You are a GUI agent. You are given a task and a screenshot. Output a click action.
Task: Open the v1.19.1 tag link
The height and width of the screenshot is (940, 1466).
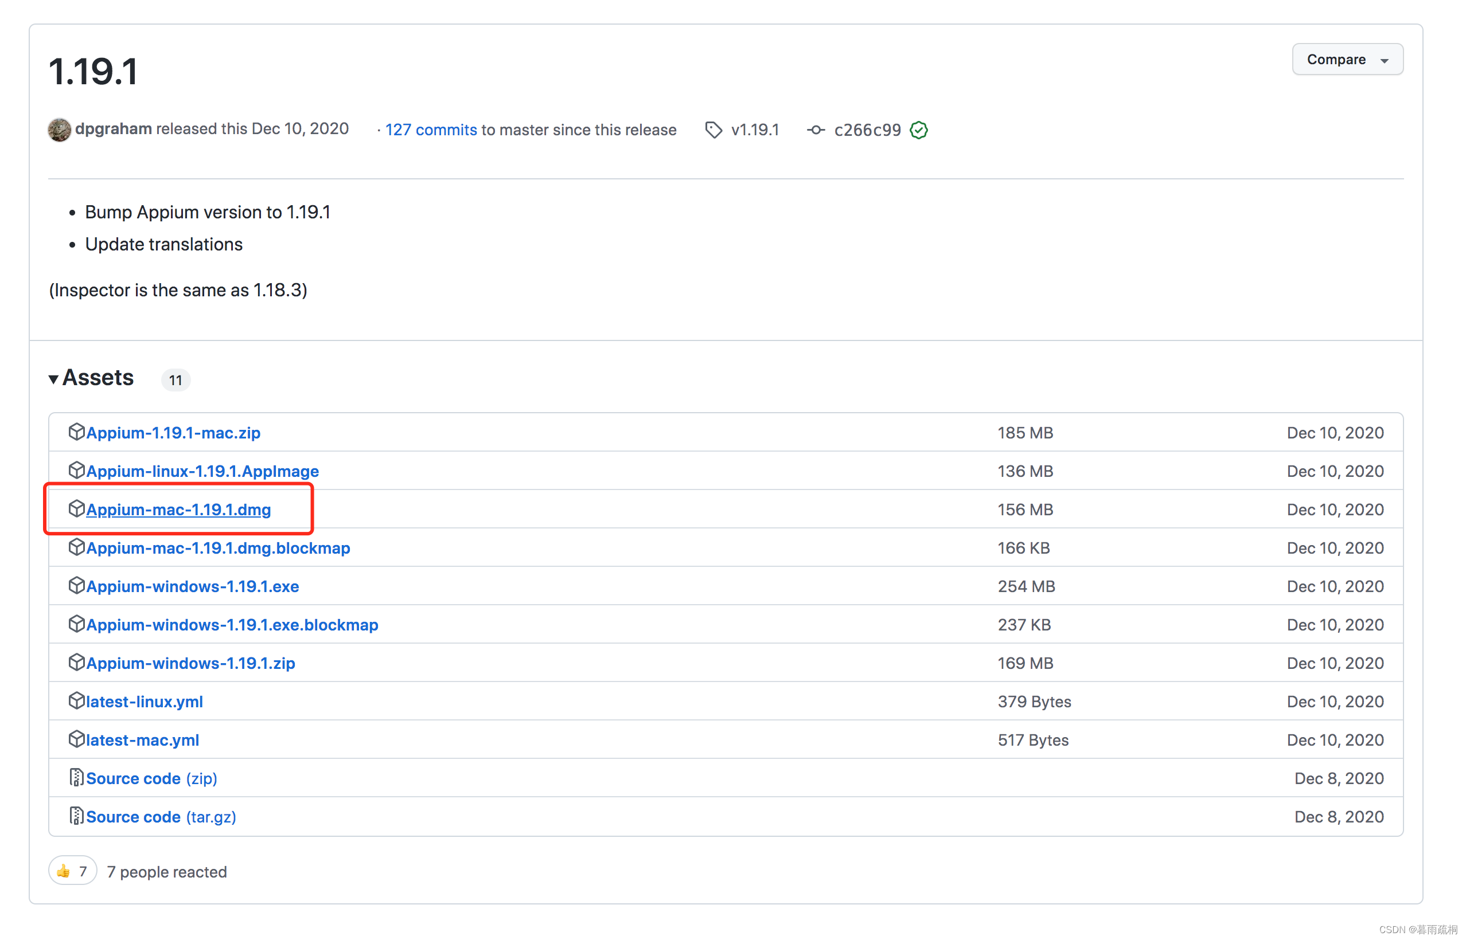click(755, 130)
